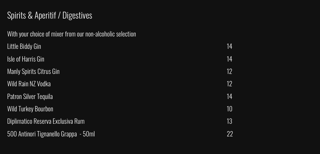This screenshot has width=320, height=154.
Task: Click the price of Patron Silver Tequila
Action: pyautogui.click(x=229, y=96)
